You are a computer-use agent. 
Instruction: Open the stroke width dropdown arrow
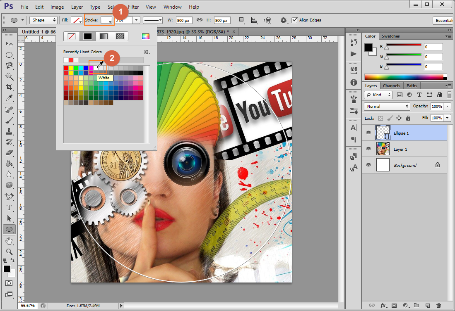136,20
